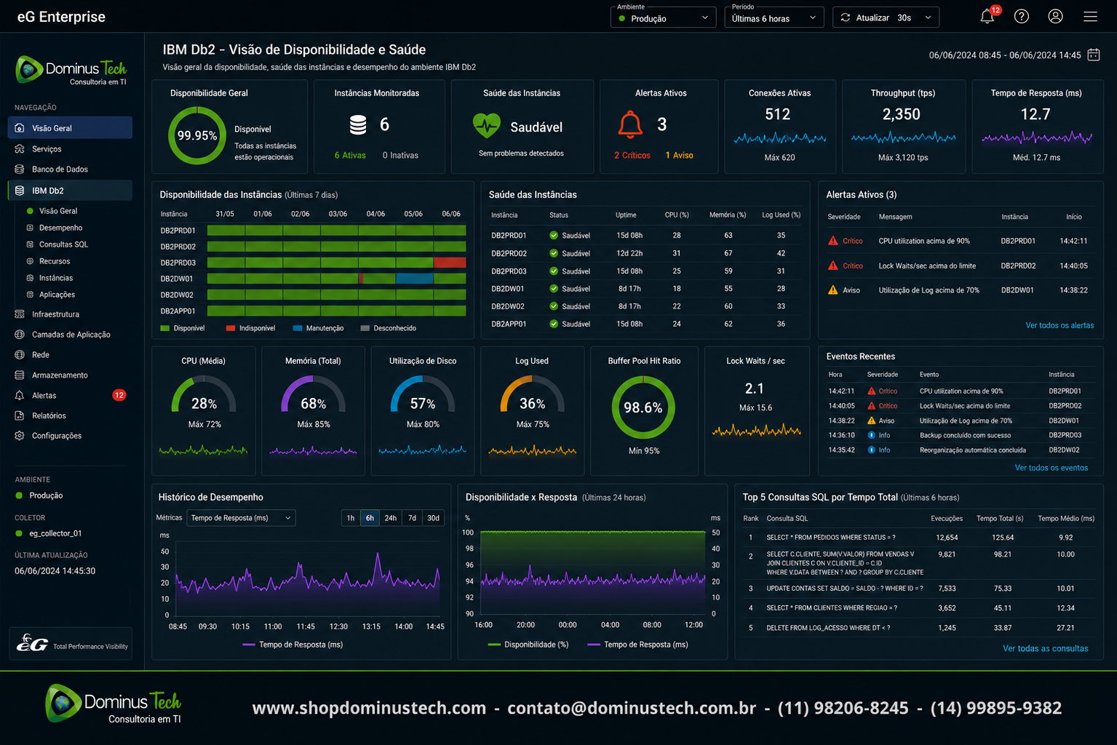This screenshot has width=1117, height=745.
Task: Click the Visão Geral monitor icon in navigation
Action: [x=20, y=128]
